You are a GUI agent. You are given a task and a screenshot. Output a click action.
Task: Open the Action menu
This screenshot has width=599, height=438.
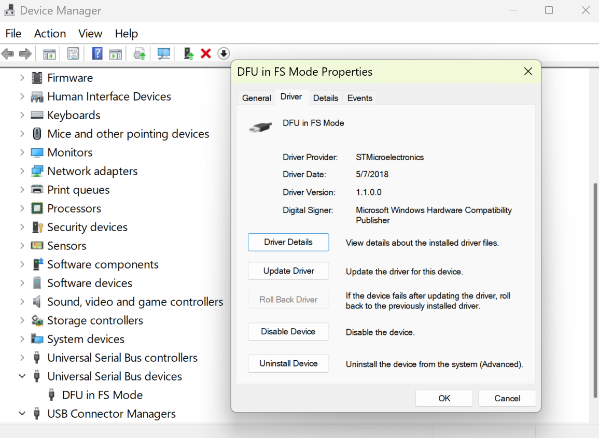(50, 33)
